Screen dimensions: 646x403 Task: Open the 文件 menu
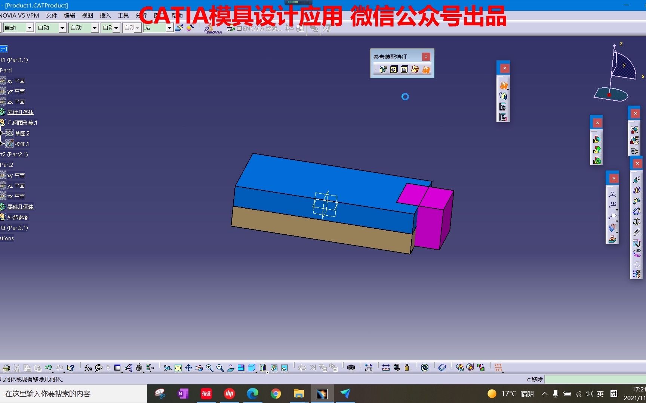coord(52,15)
